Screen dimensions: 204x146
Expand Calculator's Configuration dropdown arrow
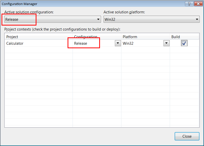pos(118,43)
